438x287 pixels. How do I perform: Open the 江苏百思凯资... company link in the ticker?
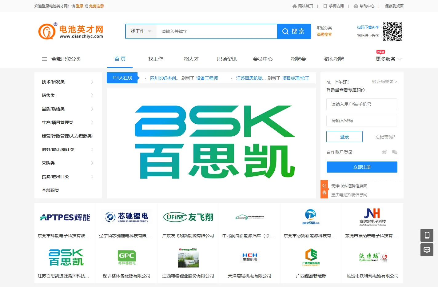[x=251, y=78]
